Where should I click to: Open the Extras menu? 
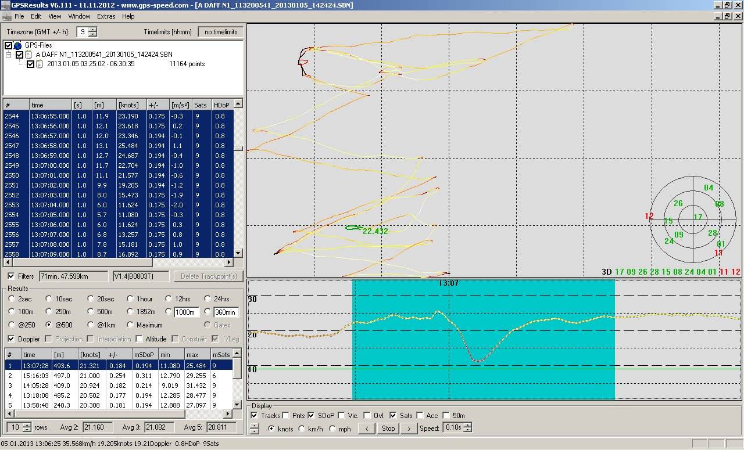point(106,16)
